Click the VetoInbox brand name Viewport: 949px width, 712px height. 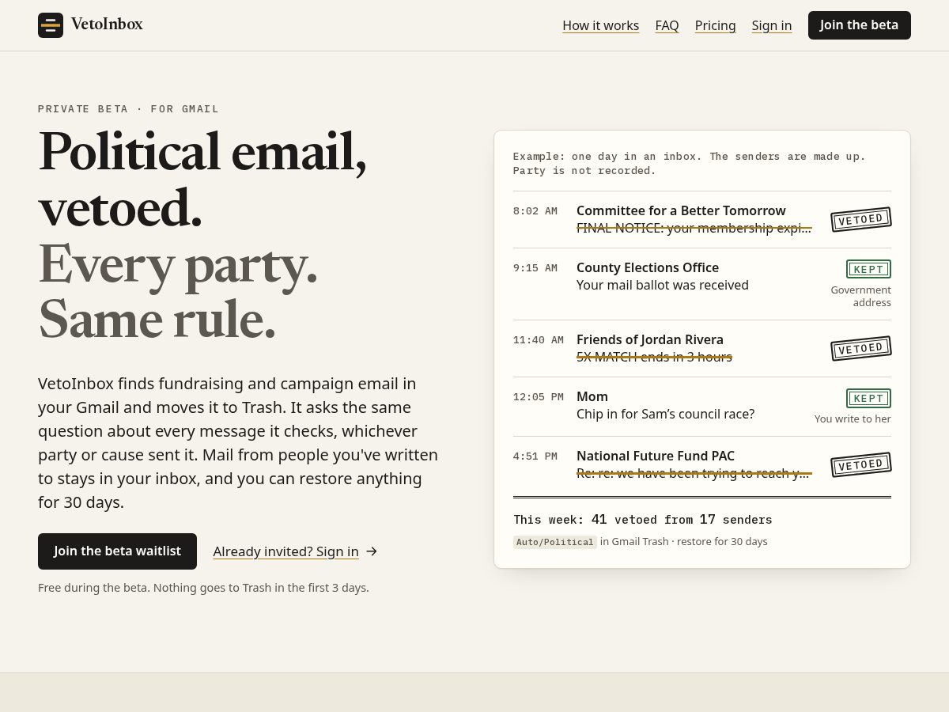coord(107,25)
